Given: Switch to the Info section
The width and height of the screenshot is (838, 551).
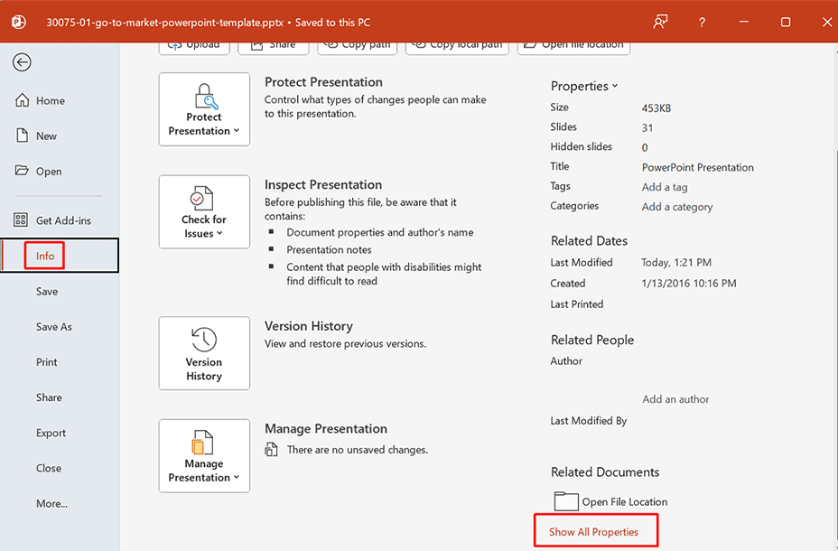Looking at the screenshot, I should [x=44, y=256].
